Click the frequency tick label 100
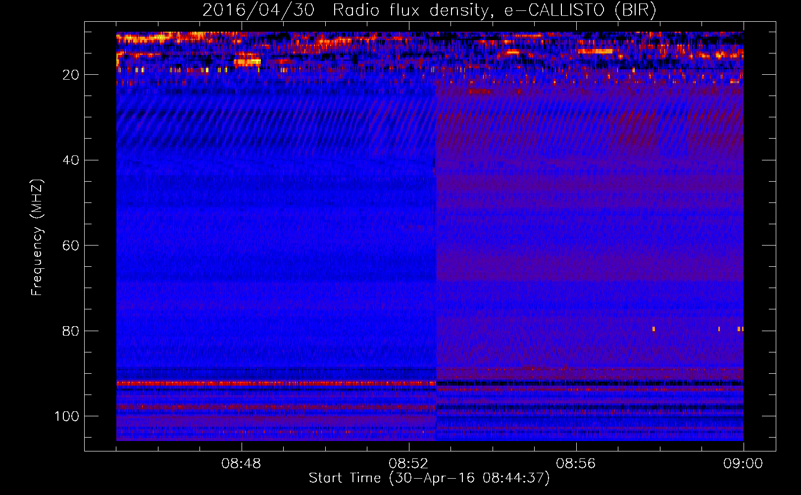801x495 pixels. tap(67, 416)
